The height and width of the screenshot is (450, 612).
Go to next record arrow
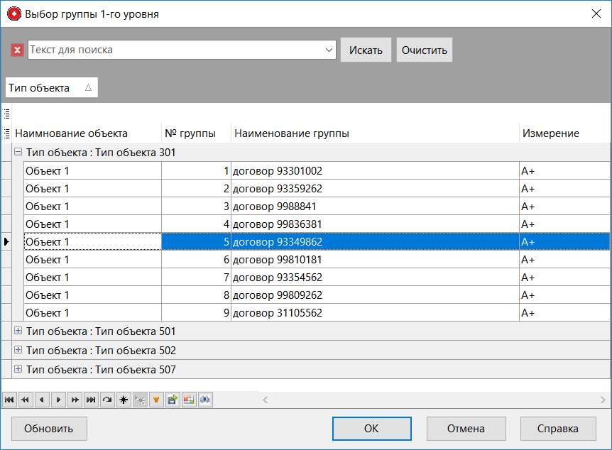click(58, 400)
